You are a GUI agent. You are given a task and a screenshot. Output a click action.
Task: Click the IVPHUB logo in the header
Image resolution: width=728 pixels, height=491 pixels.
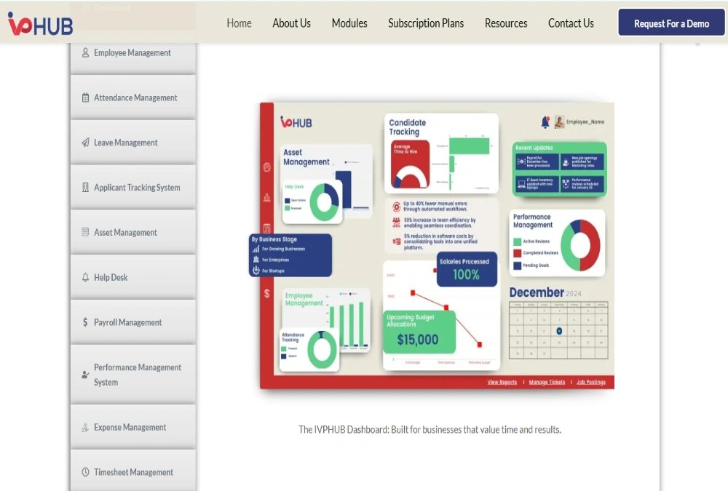tap(40, 24)
